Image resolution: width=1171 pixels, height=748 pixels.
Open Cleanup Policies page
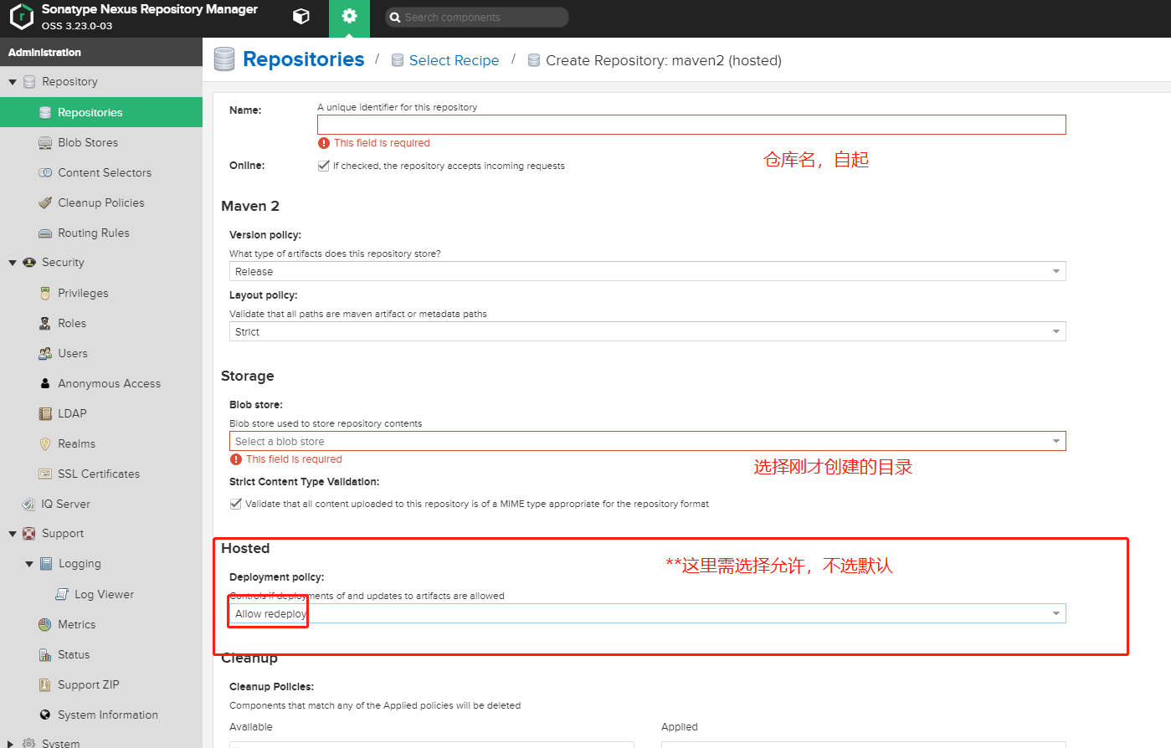(101, 202)
